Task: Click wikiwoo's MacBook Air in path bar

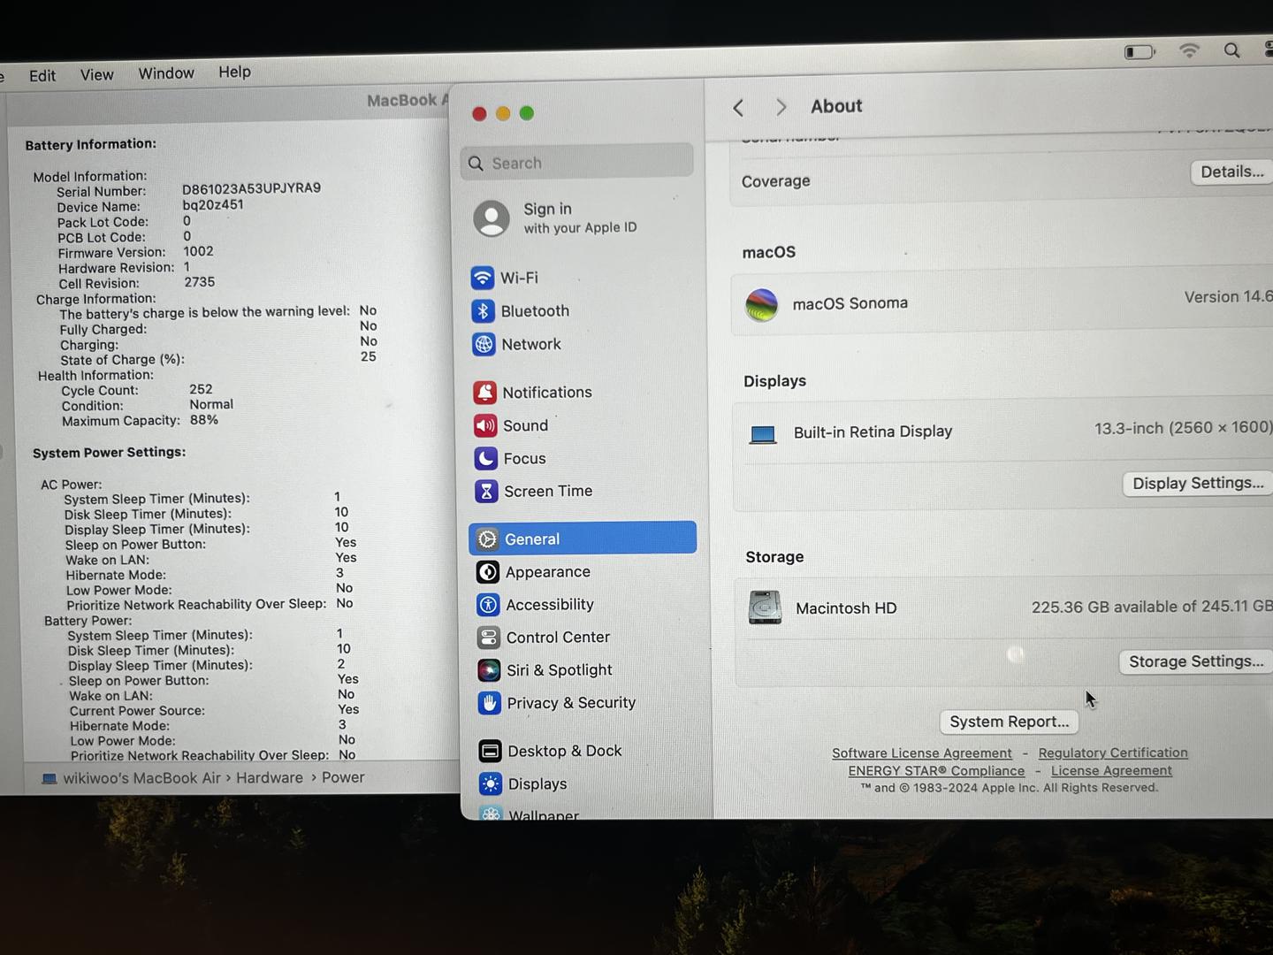Action: click(x=141, y=778)
